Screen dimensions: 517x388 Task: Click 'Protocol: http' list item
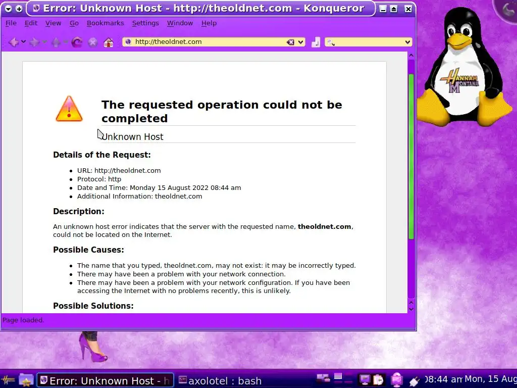tap(99, 179)
